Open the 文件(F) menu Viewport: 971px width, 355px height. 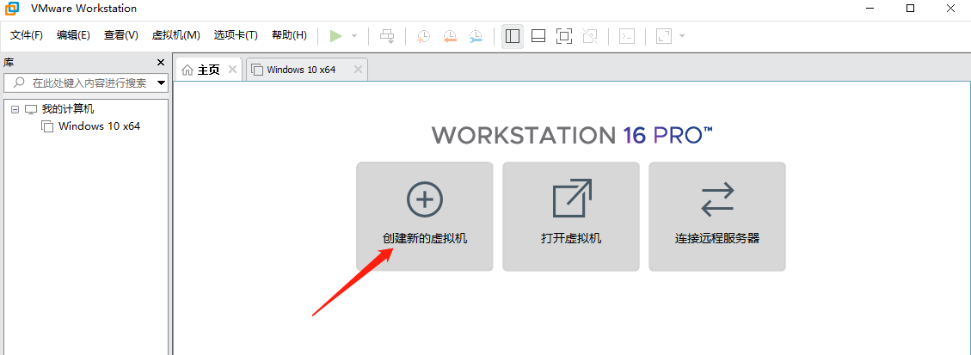(x=27, y=35)
